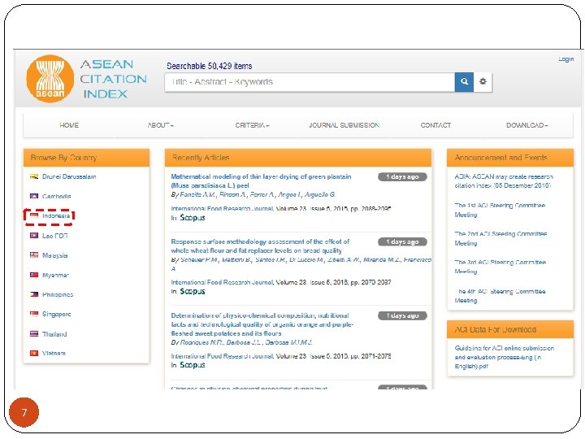Click the Indonesia flag icon
Viewport: 585px width, 439px height.
pos(34,215)
